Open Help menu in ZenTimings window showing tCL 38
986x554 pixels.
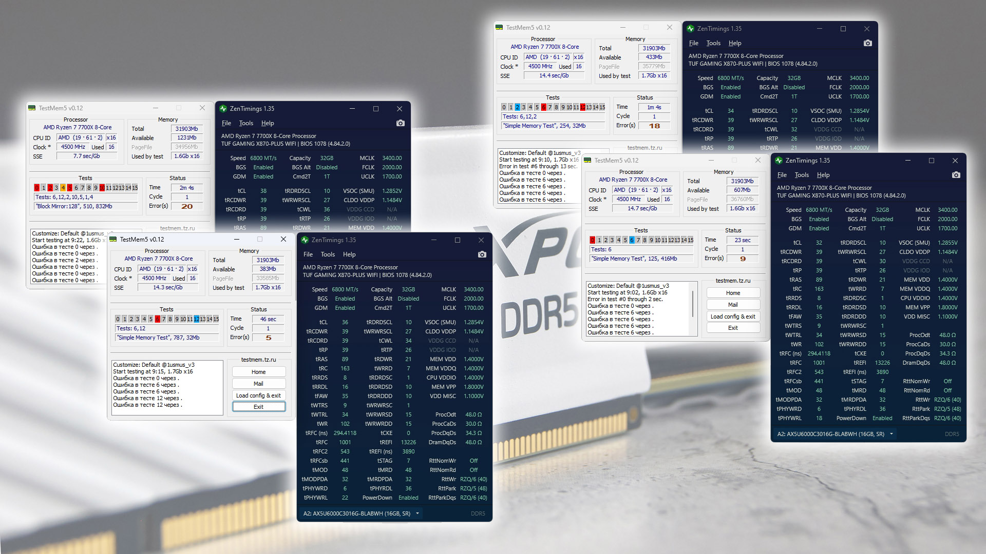coord(268,123)
